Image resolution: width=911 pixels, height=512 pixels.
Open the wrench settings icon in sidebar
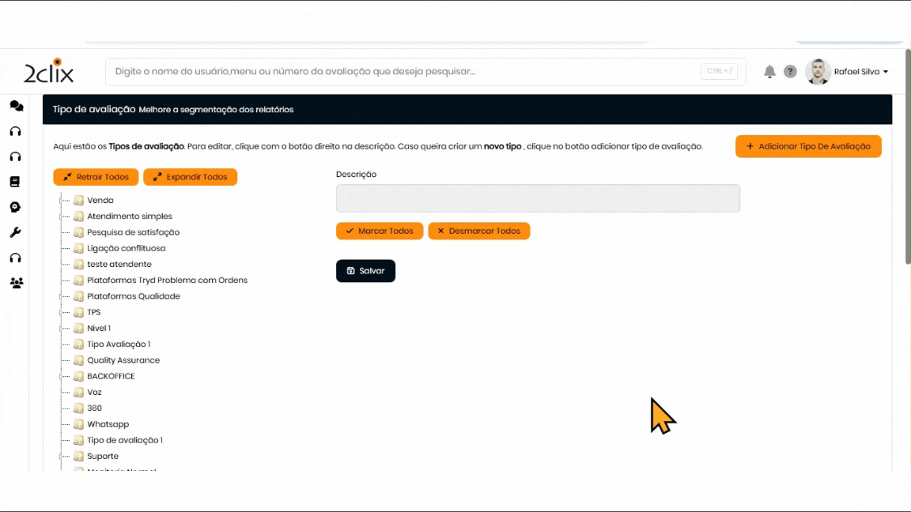[15, 232]
